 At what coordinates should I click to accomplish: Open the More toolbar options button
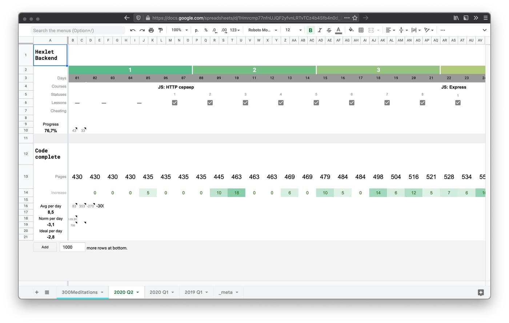coord(442,30)
